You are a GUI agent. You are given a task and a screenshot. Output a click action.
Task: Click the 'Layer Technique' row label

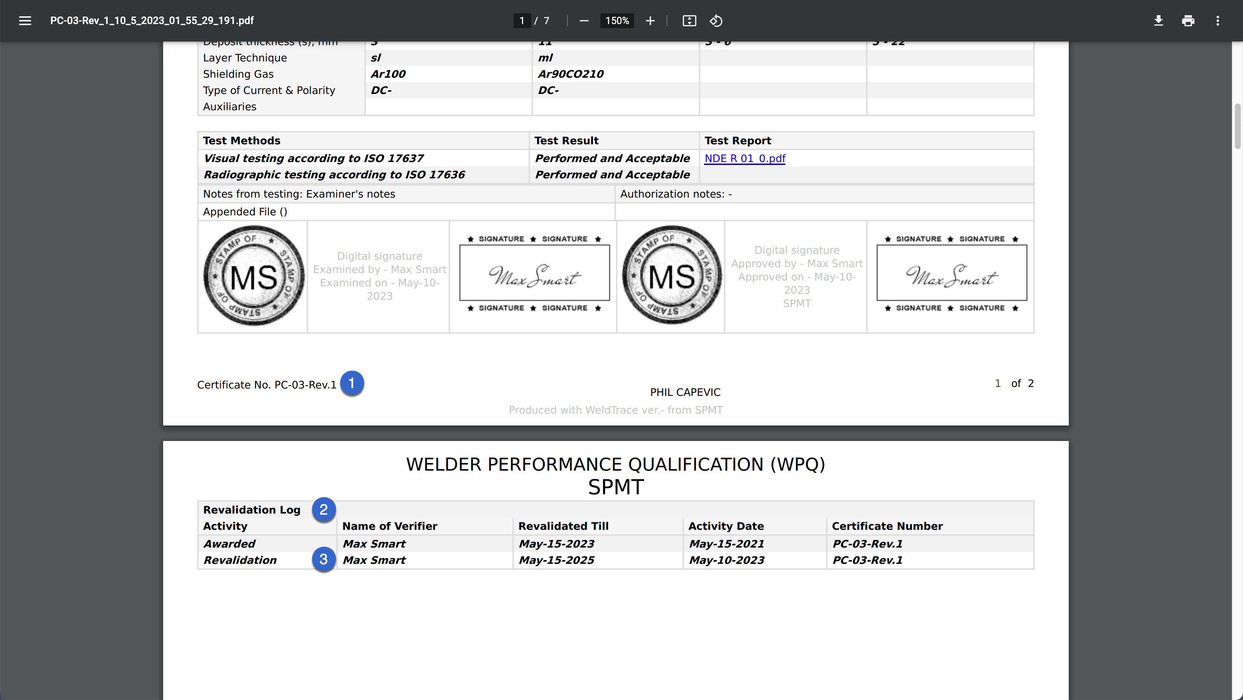pos(245,58)
